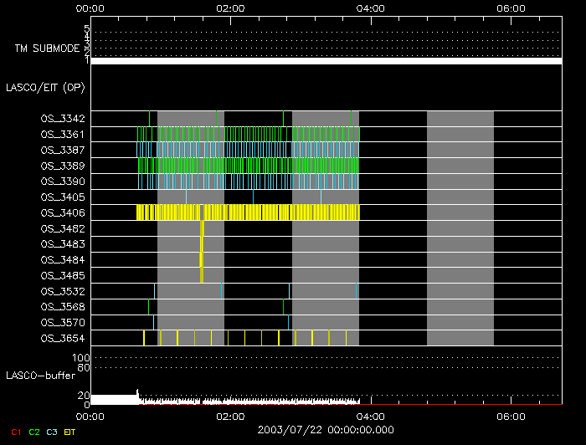
Task: Click the 2003/07/22 date label
Action: 324,428
